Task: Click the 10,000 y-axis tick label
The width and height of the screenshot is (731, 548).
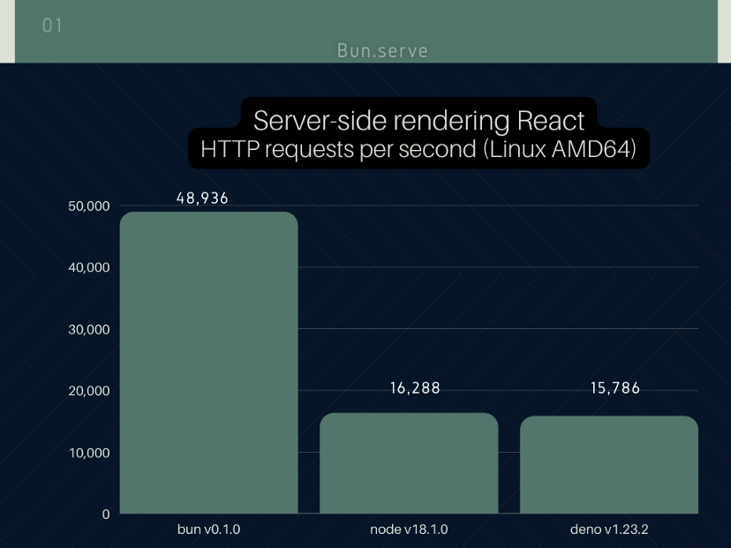Action: (x=89, y=453)
